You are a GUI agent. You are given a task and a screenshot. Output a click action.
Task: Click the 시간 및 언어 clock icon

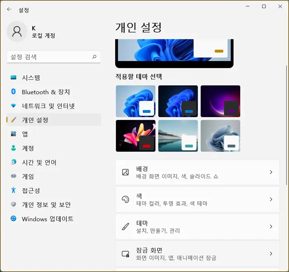pyautogui.click(x=13, y=162)
